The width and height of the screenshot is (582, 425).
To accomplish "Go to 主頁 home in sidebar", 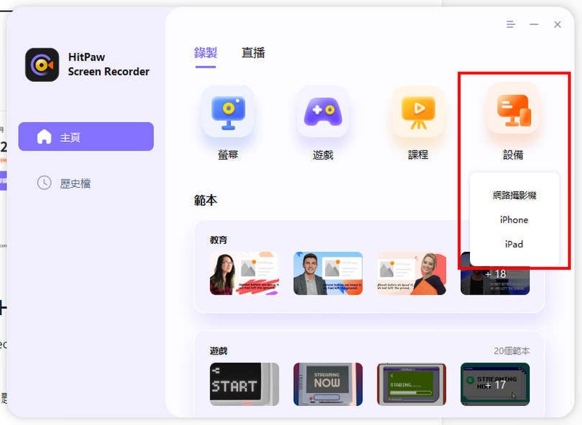I will pos(86,137).
